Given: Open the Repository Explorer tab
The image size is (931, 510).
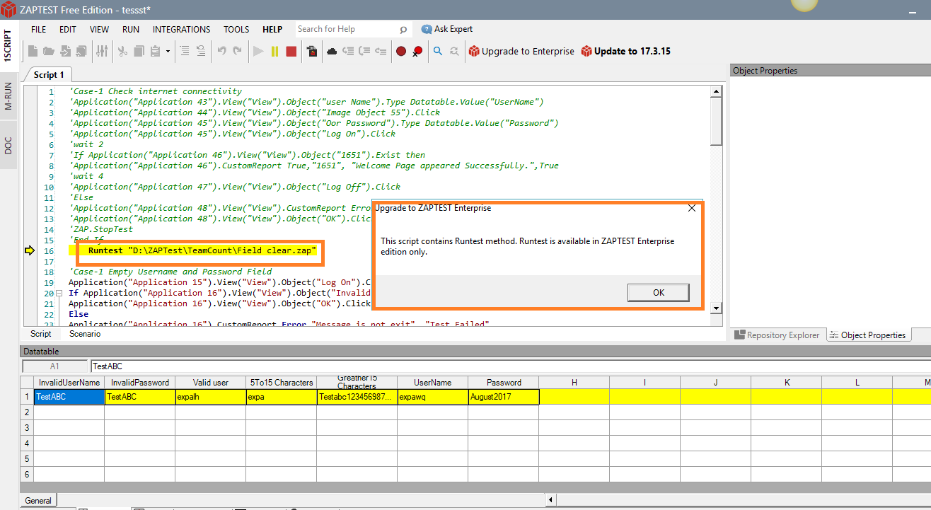Looking at the screenshot, I should coord(777,335).
